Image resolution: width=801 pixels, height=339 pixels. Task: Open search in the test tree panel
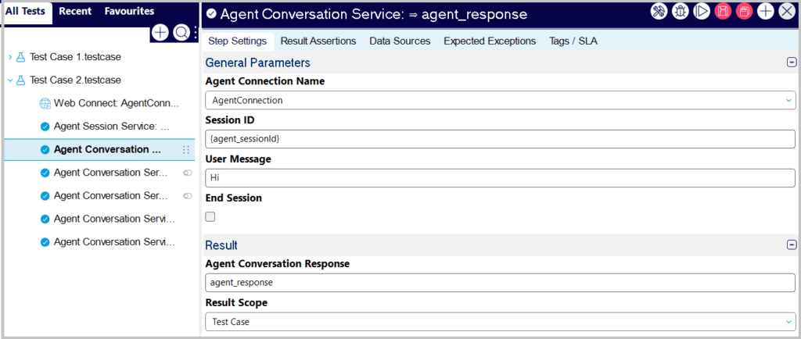tap(181, 33)
